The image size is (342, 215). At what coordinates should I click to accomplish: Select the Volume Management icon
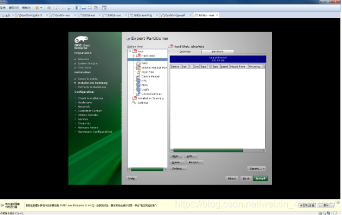139,67
